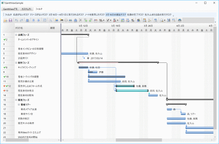The image size is (219, 144).
Task: Click the purple save disk icon
Action: tap(10, 20)
